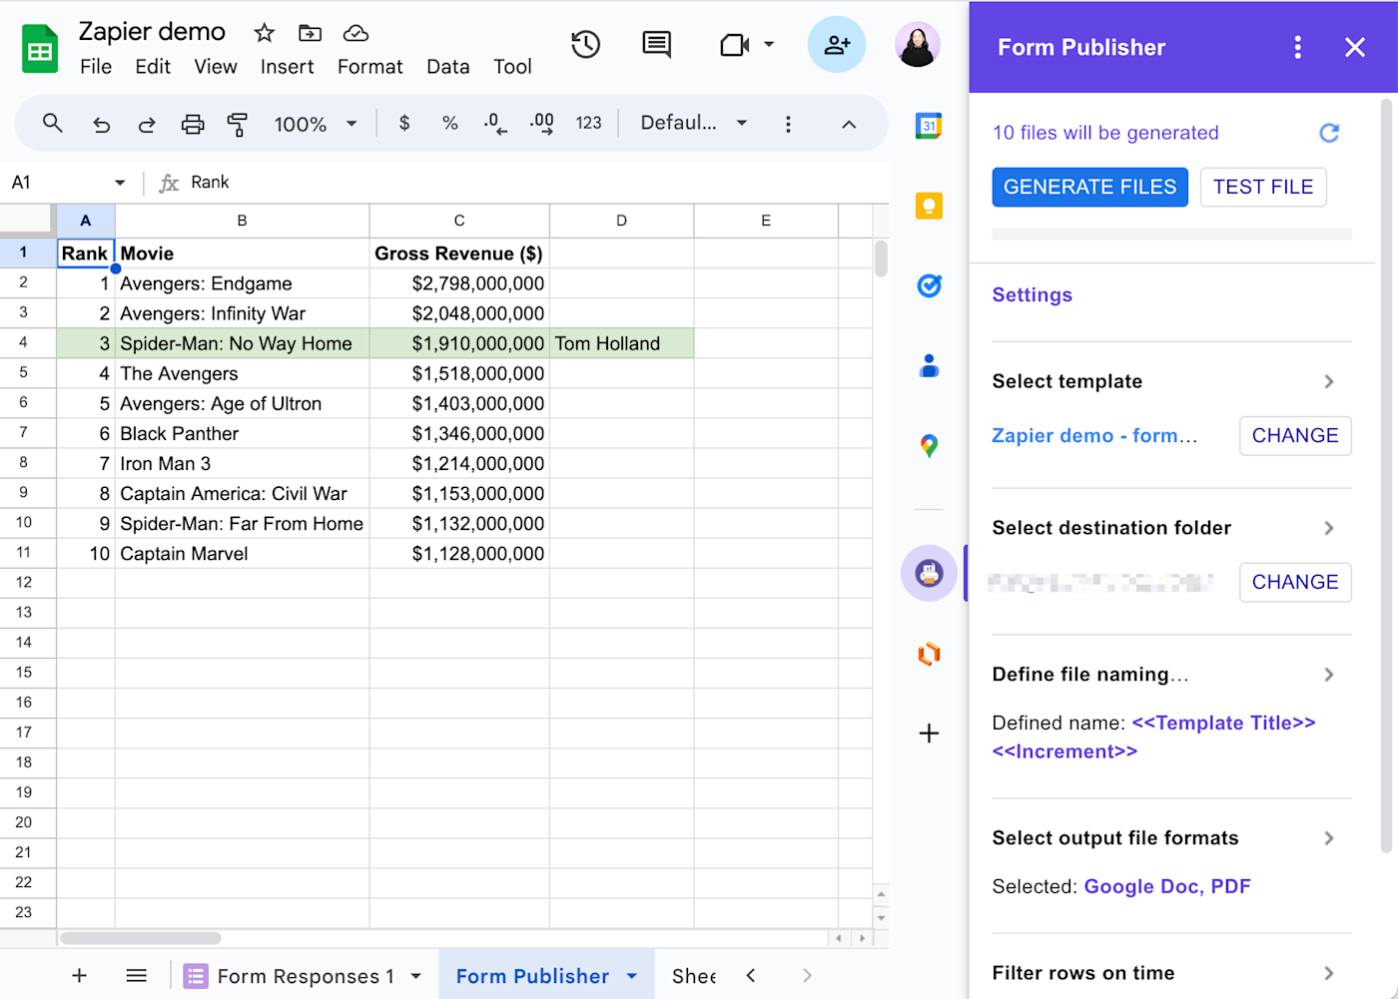Get more add-ons with plus icon
Image resolution: width=1398 pixels, height=999 pixels.
(x=929, y=734)
